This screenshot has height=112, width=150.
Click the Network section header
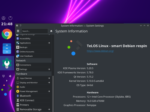(x=33, y=61)
